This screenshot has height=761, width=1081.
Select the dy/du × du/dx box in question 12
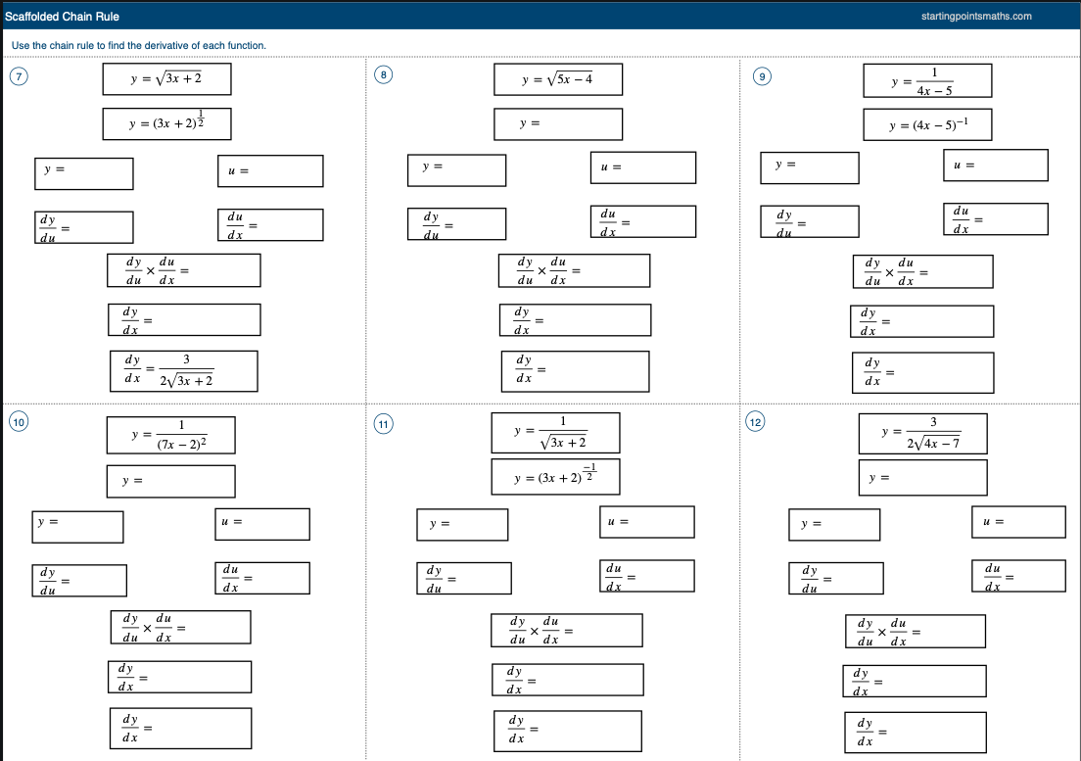tap(916, 632)
